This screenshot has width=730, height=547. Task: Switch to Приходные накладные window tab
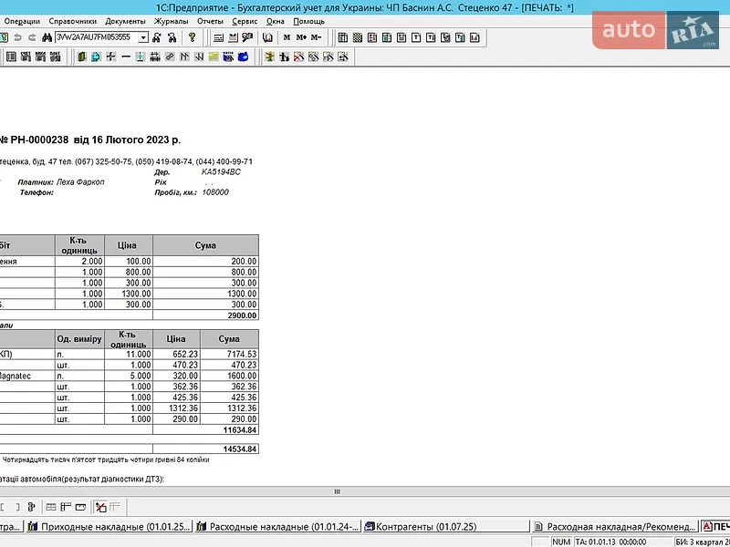(109, 527)
